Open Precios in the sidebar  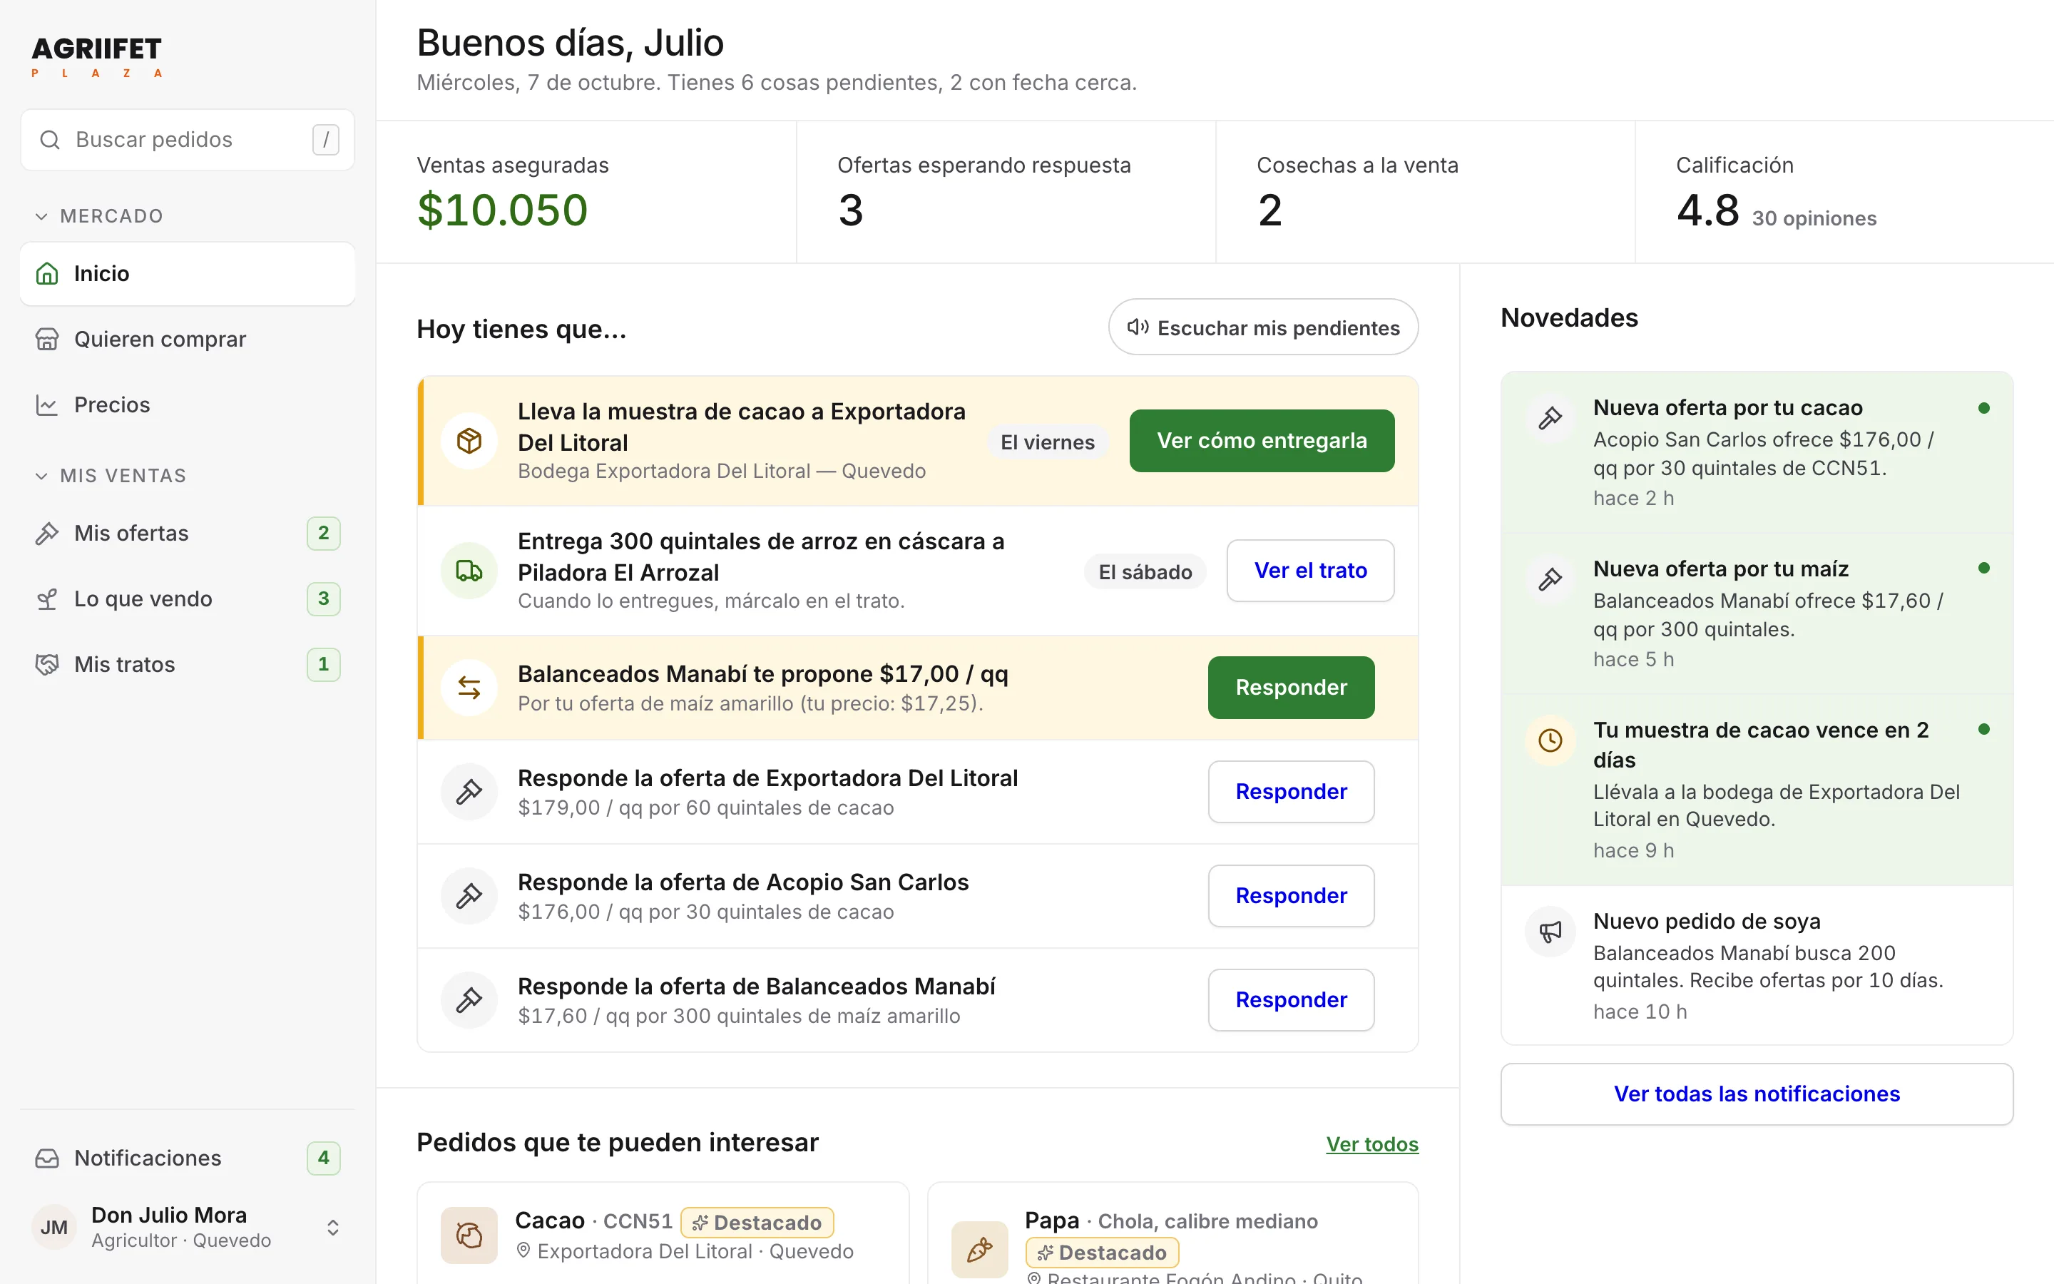tap(188, 404)
